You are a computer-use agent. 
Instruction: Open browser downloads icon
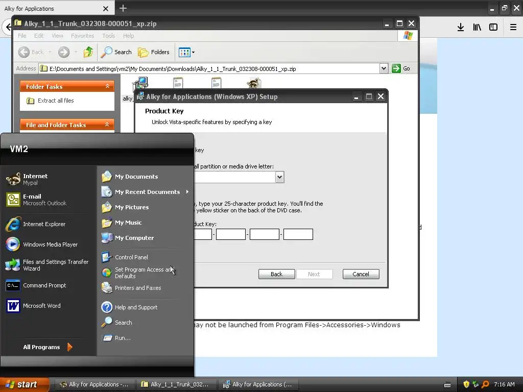(x=461, y=28)
